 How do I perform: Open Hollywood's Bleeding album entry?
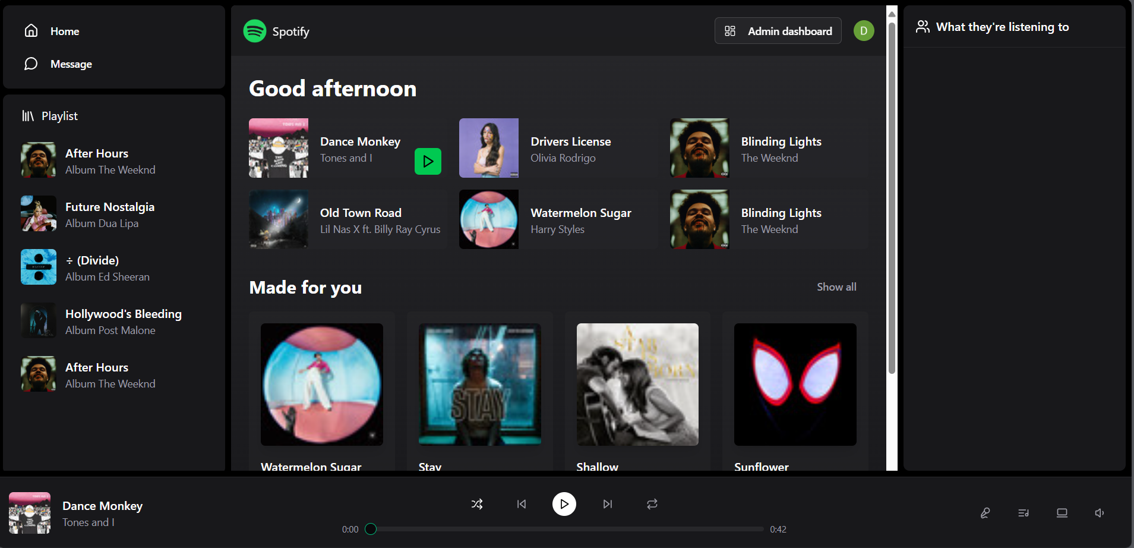click(114, 321)
